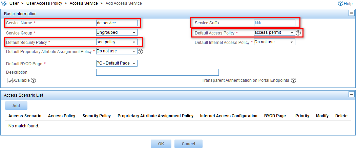Click the User icon in the breadcrumb
This screenshot has height=149, width=356.
4,3
